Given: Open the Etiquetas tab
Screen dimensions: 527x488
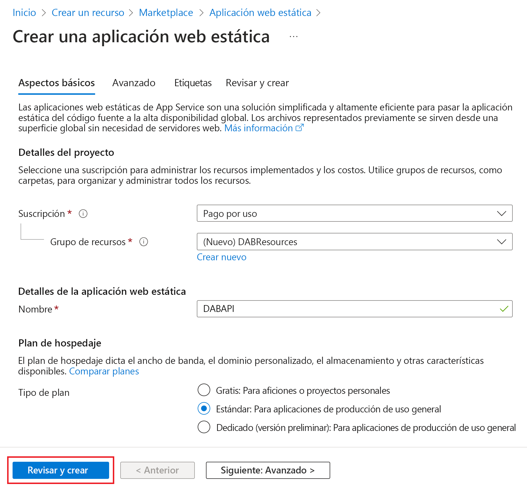Looking at the screenshot, I should pyautogui.click(x=193, y=83).
